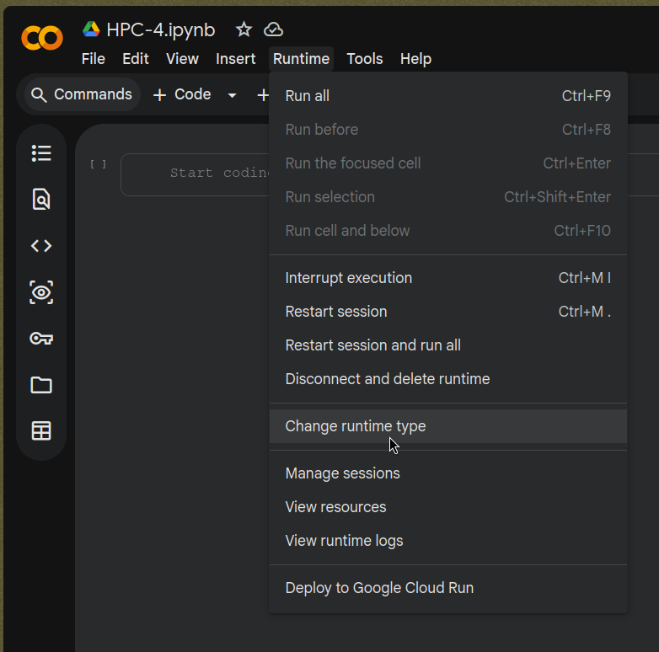Open the View menu
The image size is (659, 652).
pyautogui.click(x=182, y=59)
